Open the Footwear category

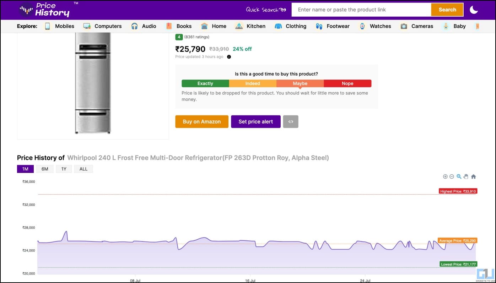[338, 26]
